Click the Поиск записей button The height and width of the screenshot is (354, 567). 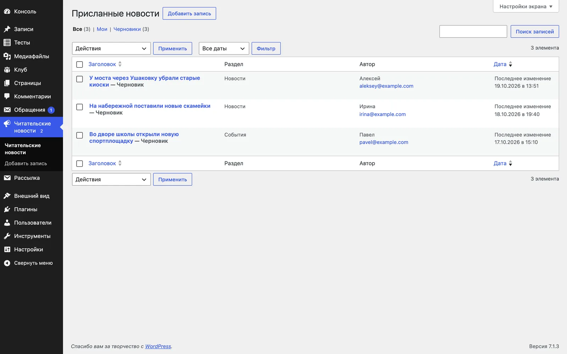(x=535, y=32)
